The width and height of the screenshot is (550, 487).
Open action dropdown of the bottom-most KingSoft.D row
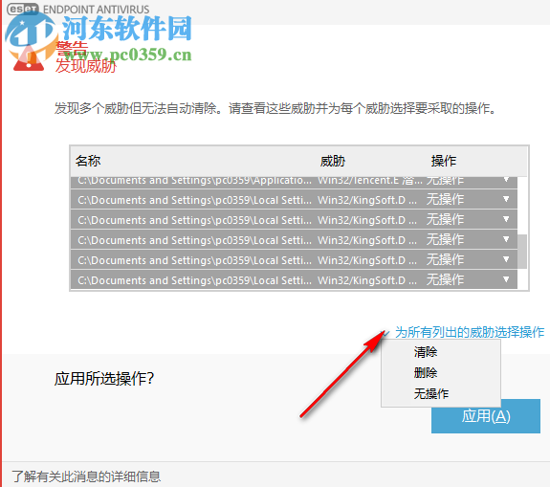[506, 279]
